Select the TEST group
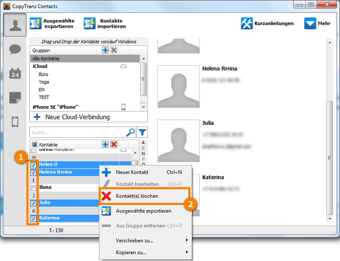This screenshot has width=340, height=261. click(44, 97)
